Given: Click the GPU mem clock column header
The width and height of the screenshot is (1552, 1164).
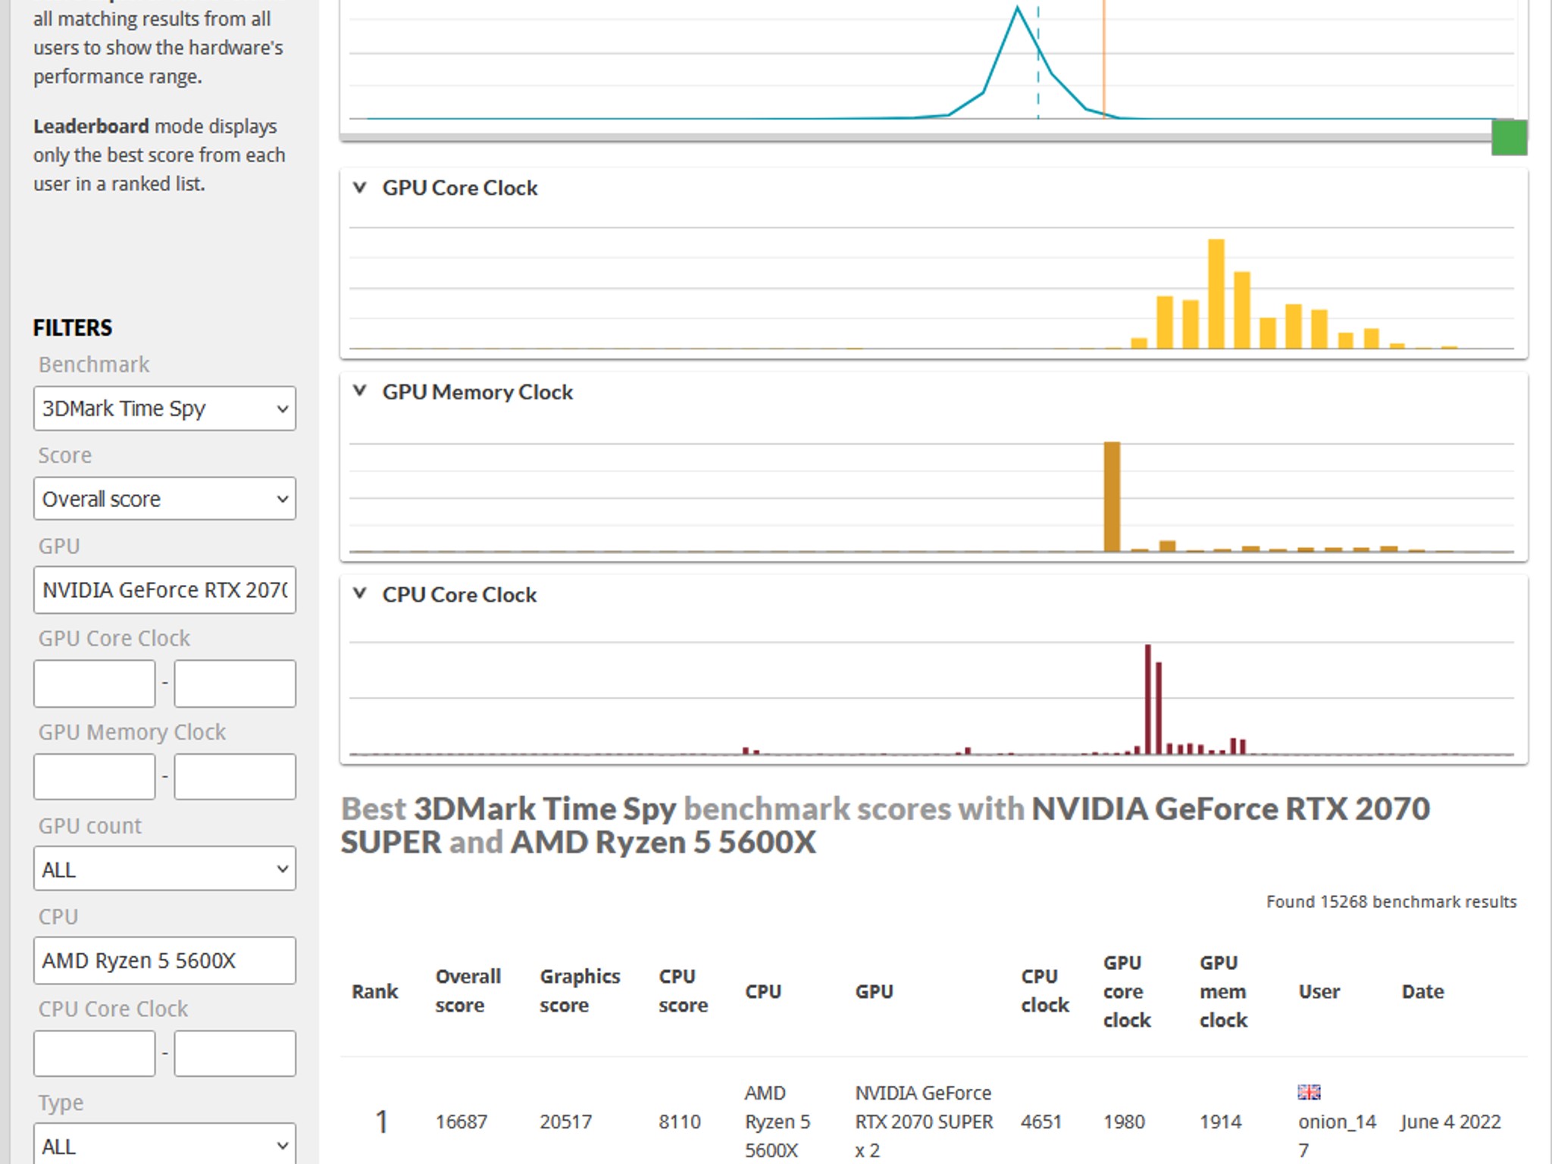Looking at the screenshot, I should [1223, 991].
